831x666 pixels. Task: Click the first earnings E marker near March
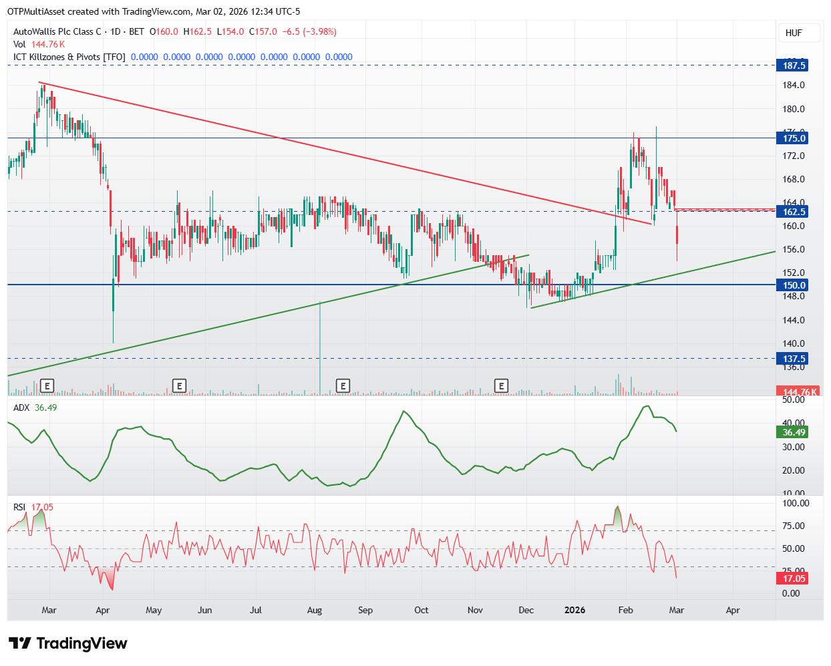pos(47,385)
